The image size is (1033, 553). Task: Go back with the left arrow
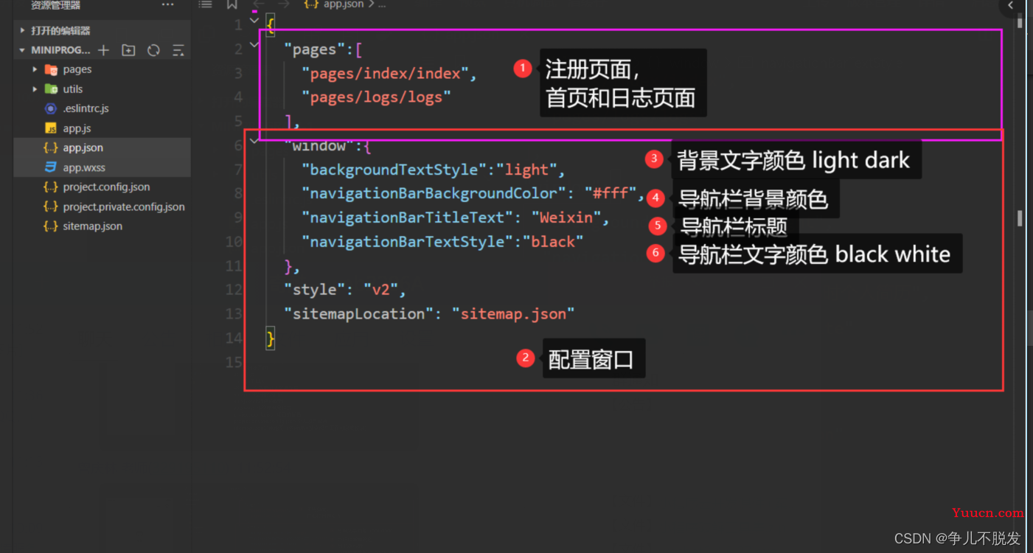[259, 4]
